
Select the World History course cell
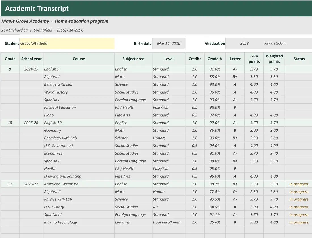tap(79, 92)
